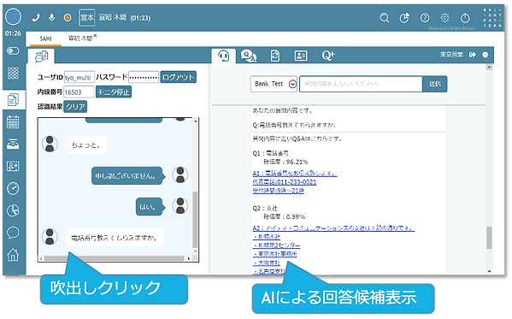
Task: Mute with the microphone icon
Action: tap(51, 17)
